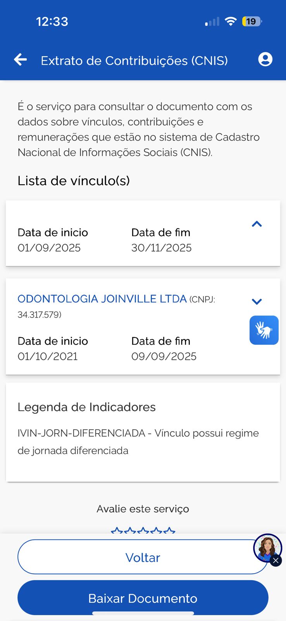Tap Baixar Documento to download the statement
Screen dimensions: 286x621
(143, 598)
